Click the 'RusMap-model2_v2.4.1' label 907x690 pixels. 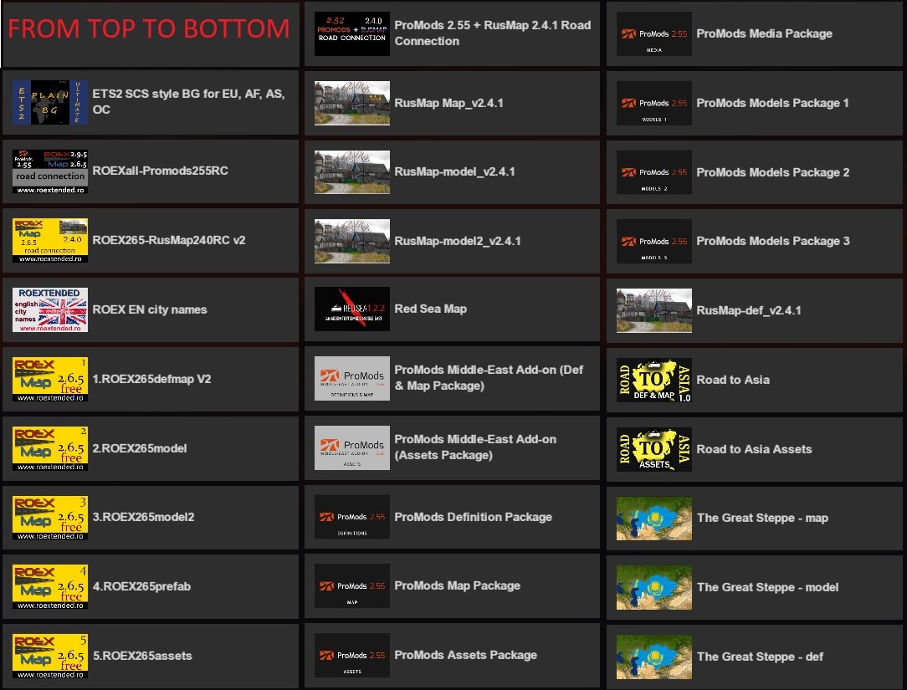click(x=458, y=241)
